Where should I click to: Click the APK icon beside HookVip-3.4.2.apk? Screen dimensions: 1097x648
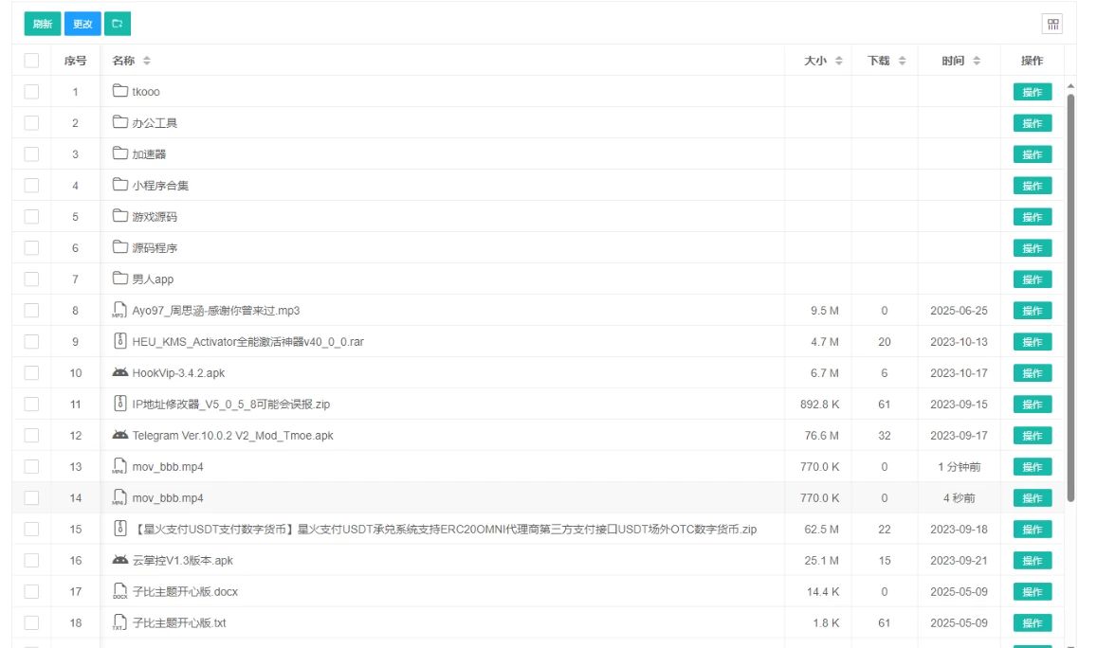pos(119,372)
